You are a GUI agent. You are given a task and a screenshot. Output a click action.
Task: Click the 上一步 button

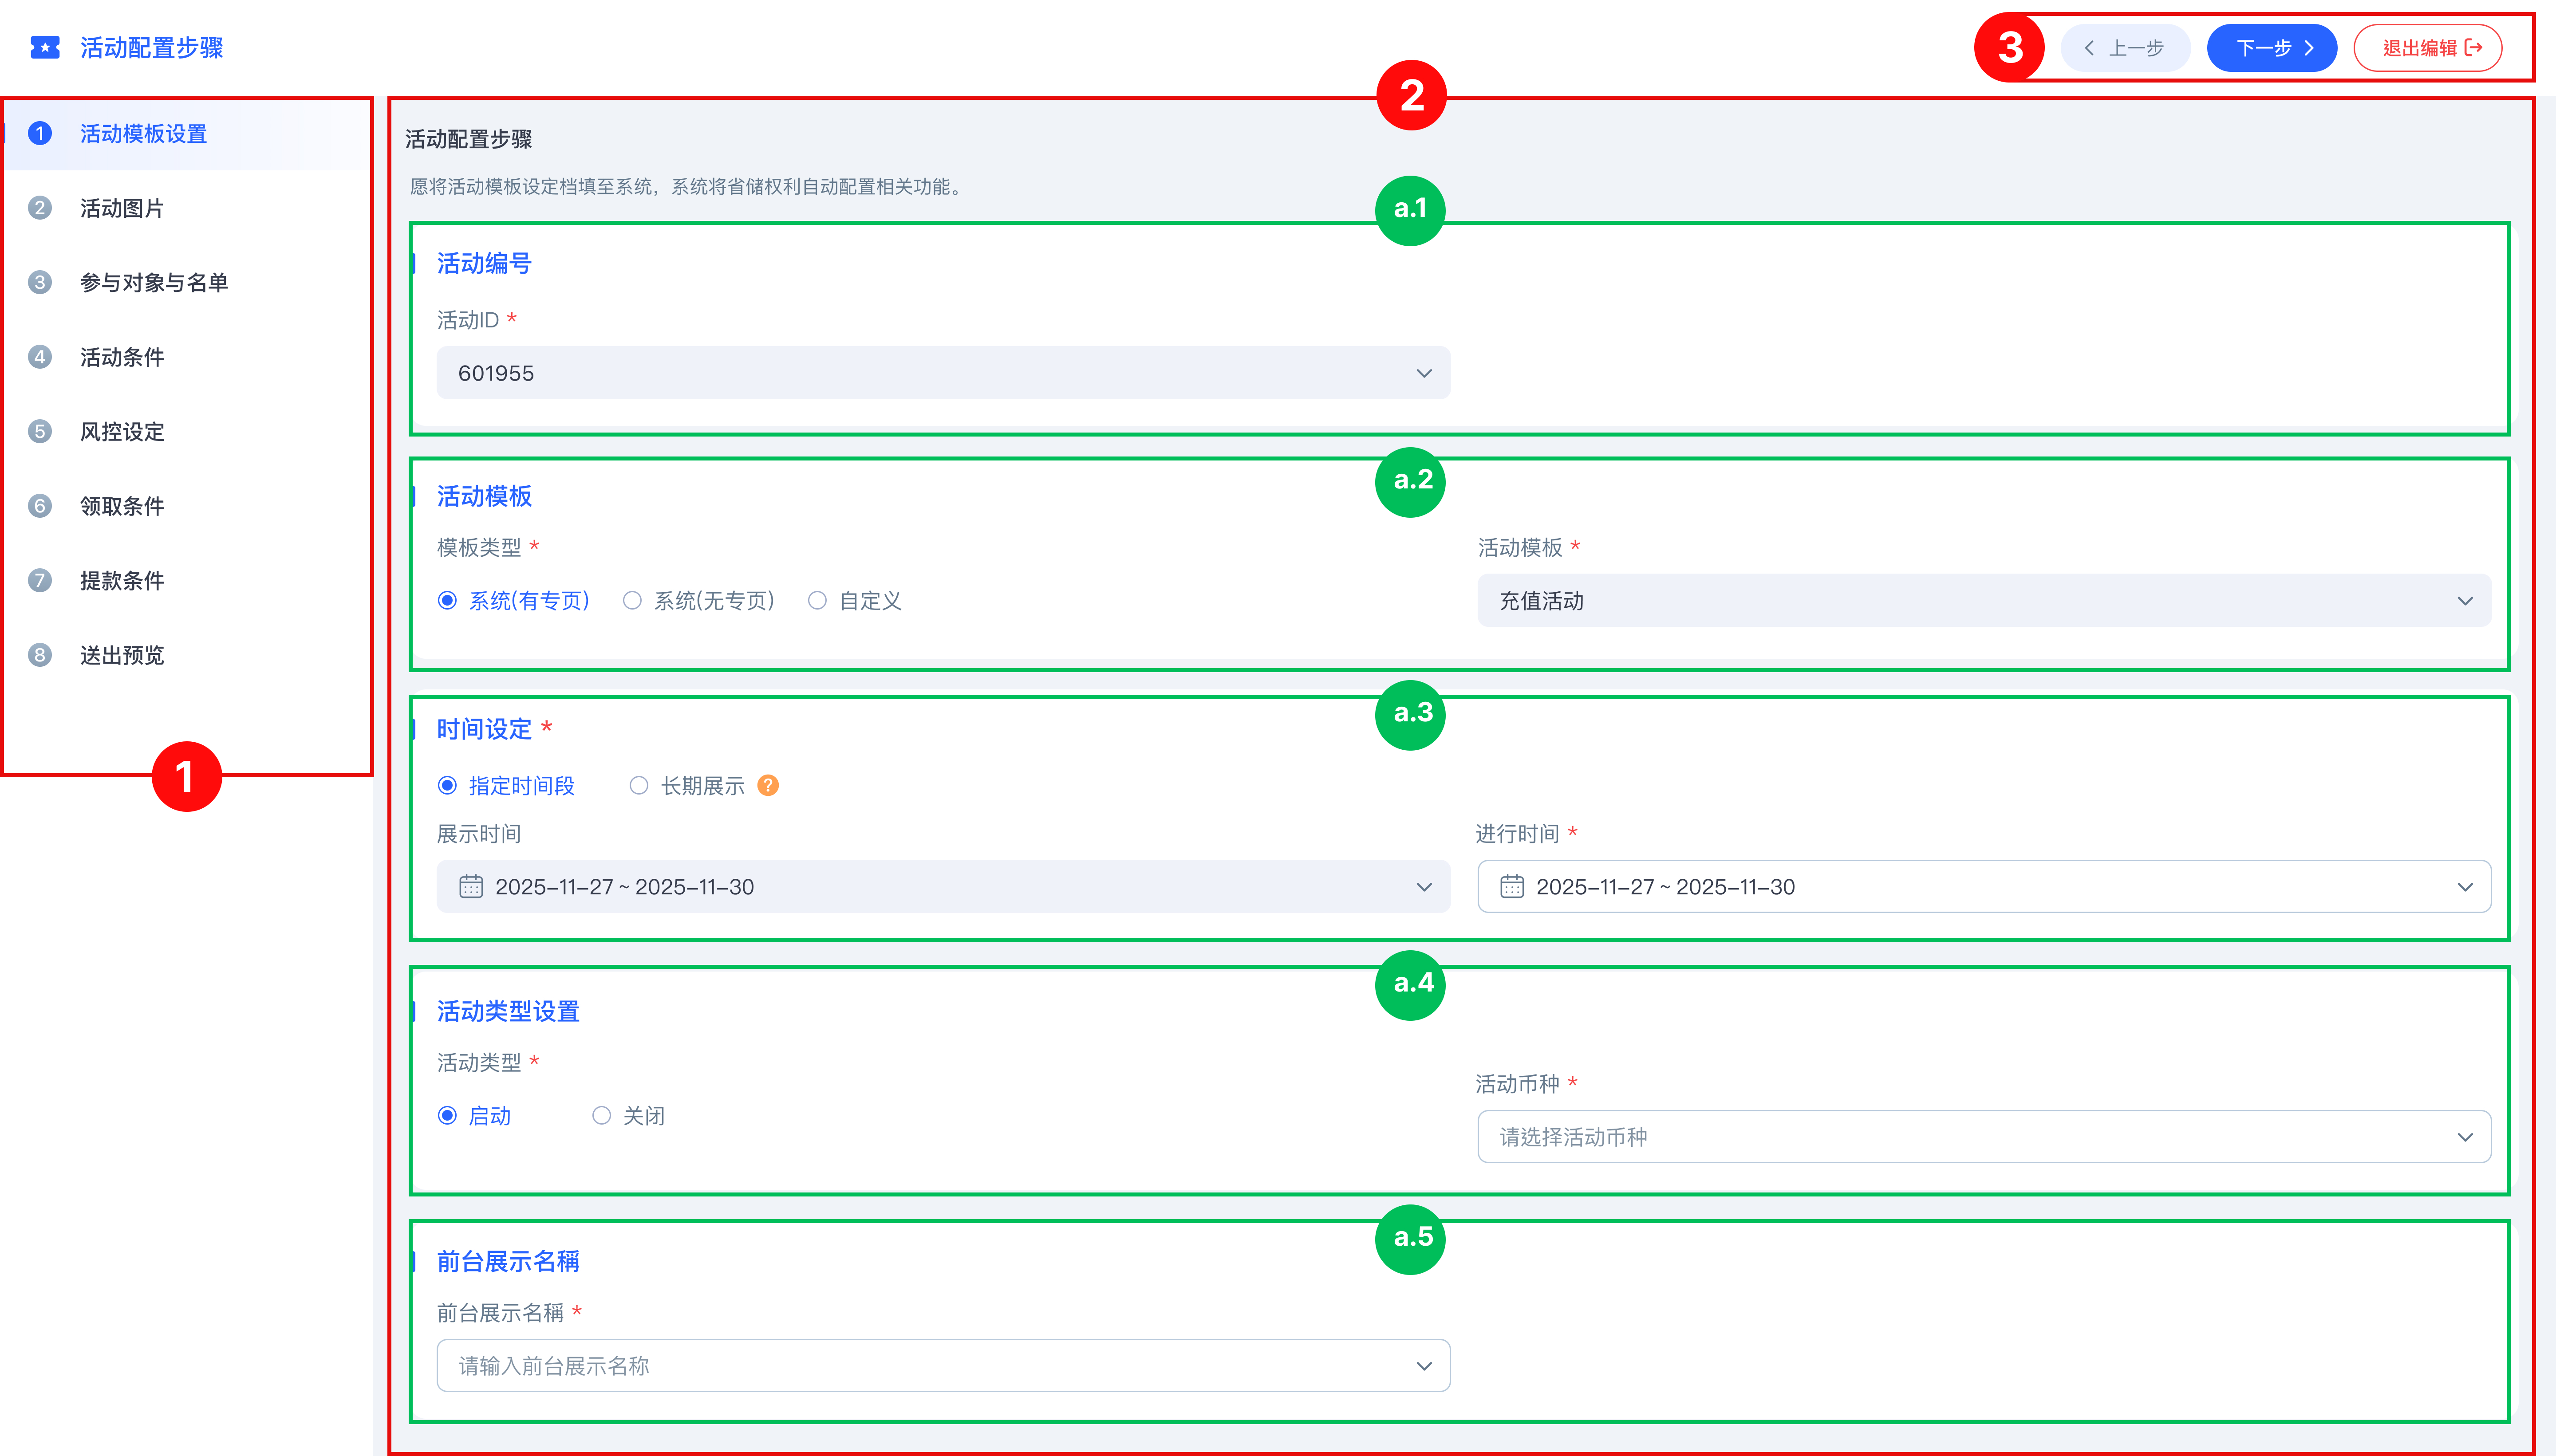2125,48
